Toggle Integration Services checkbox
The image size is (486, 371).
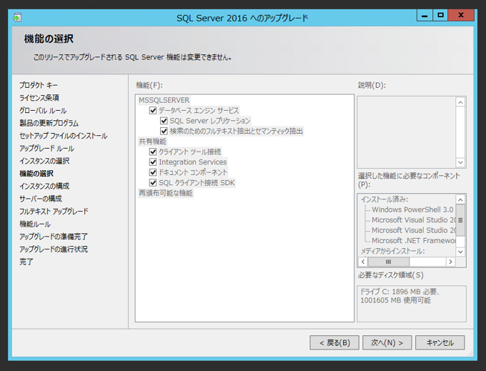153,162
